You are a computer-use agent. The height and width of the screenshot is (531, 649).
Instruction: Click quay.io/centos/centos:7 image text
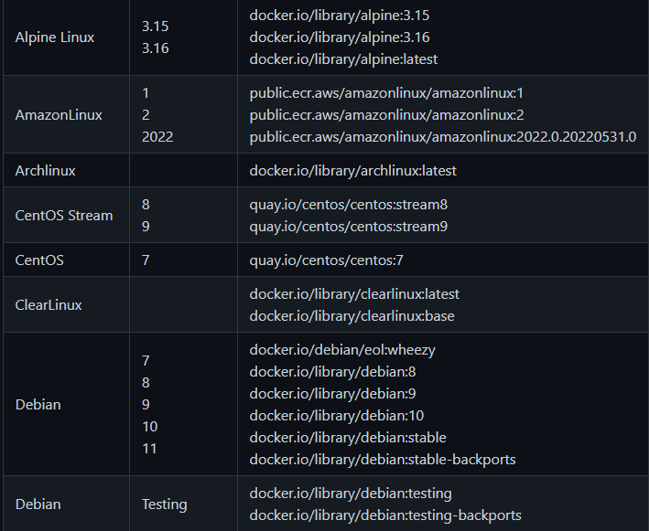click(326, 260)
